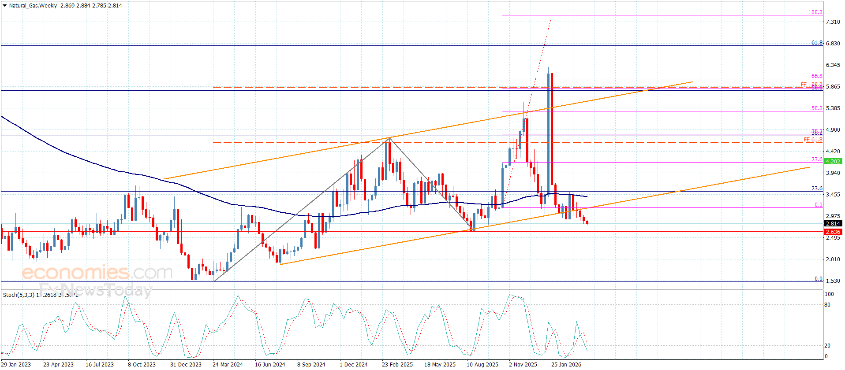Click the 1 Dec 2024 date label
845x370 pixels.
click(x=353, y=364)
